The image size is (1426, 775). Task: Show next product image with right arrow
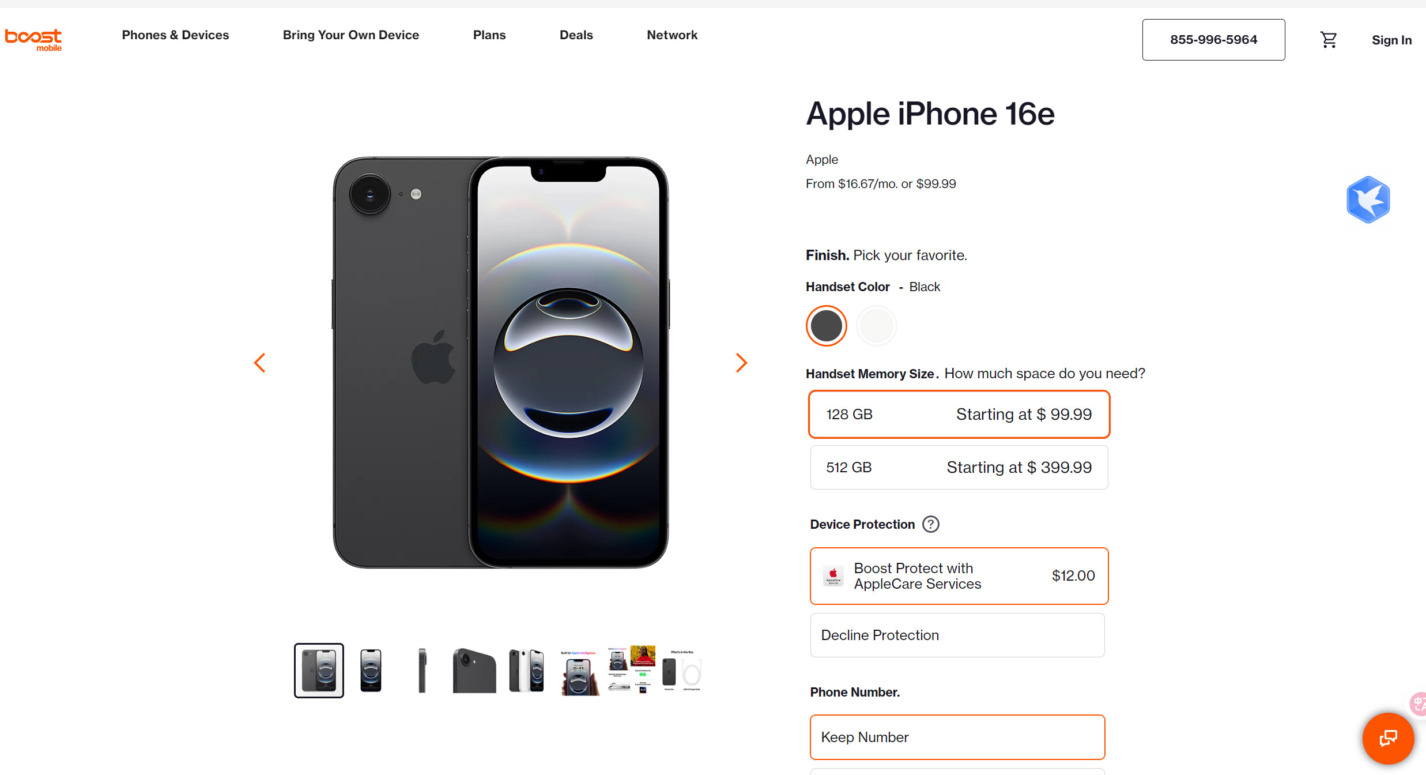741,363
